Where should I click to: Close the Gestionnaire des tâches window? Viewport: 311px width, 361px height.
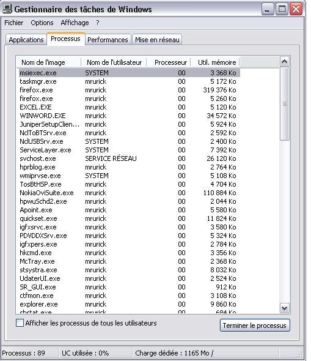click(x=296, y=9)
